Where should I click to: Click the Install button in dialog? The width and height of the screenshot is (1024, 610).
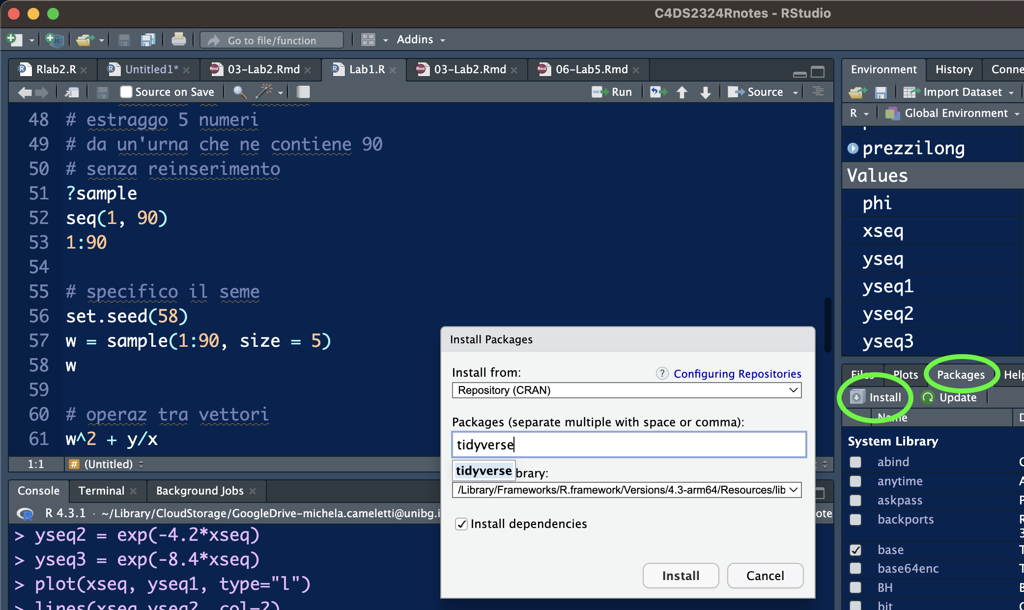click(681, 576)
